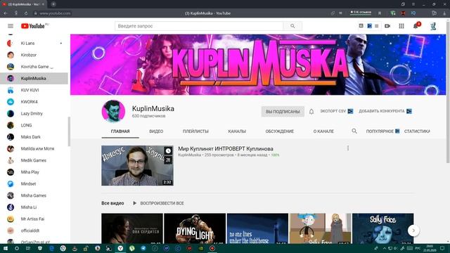The width and height of the screenshot is (450, 253).
Task: Open the three-dot menu of featured video
Action: [348, 148]
